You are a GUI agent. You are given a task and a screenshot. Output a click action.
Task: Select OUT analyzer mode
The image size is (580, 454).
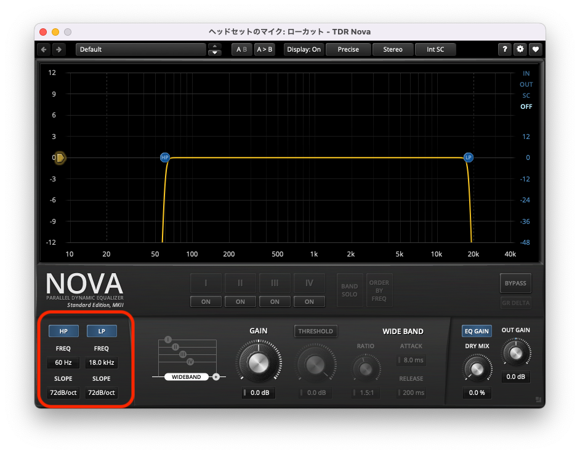[526, 84]
